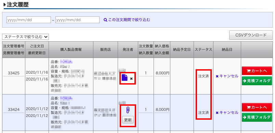
Task: Select order number 33425 cell
Action: tap(14, 73)
